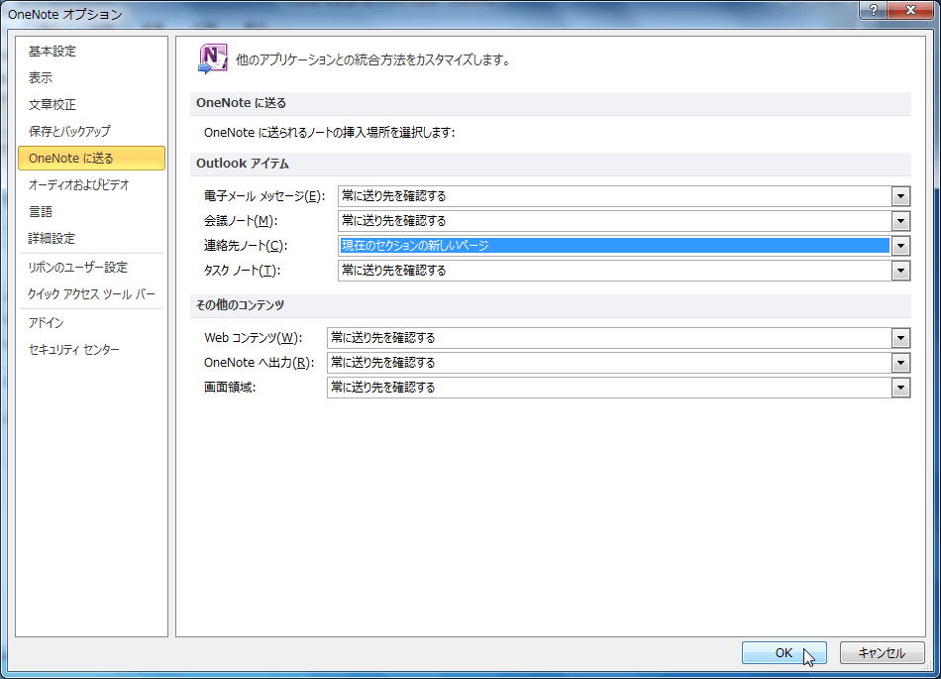
Task: Click the 画面領域 label
Action: 230,388
